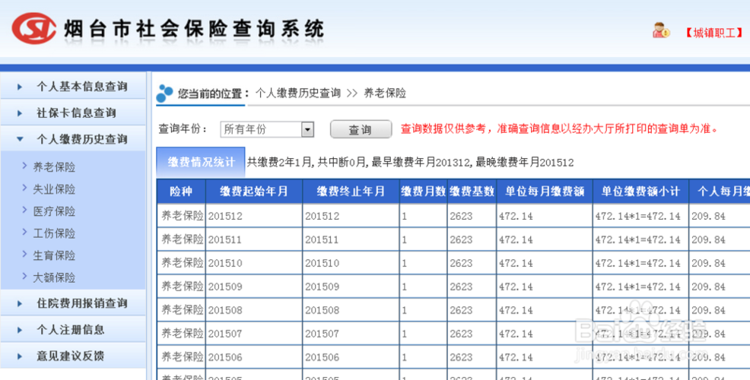Expand 住院费用报销查询 menu

[73, 303]
